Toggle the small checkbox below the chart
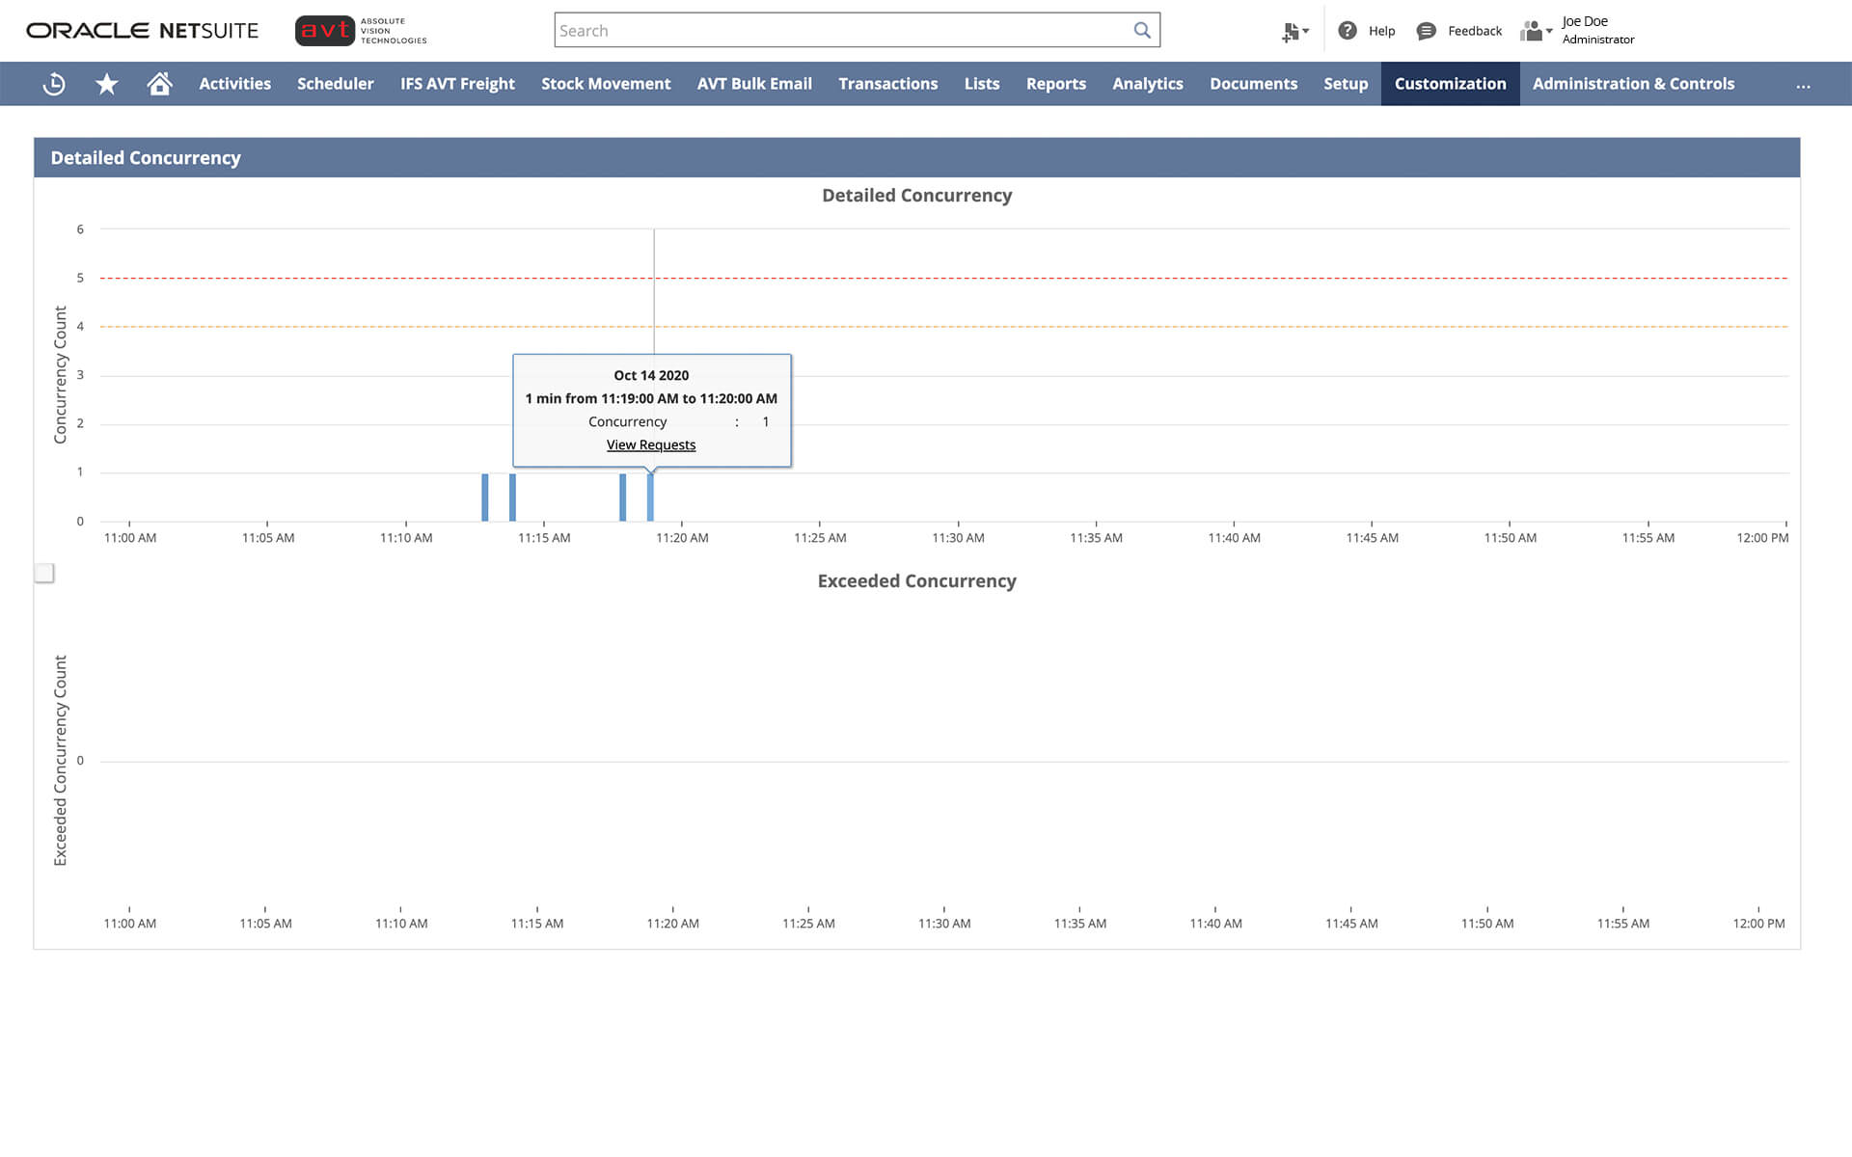Screen dimensions: 1852x1157 pyautogui.click(x=44, y=573)
